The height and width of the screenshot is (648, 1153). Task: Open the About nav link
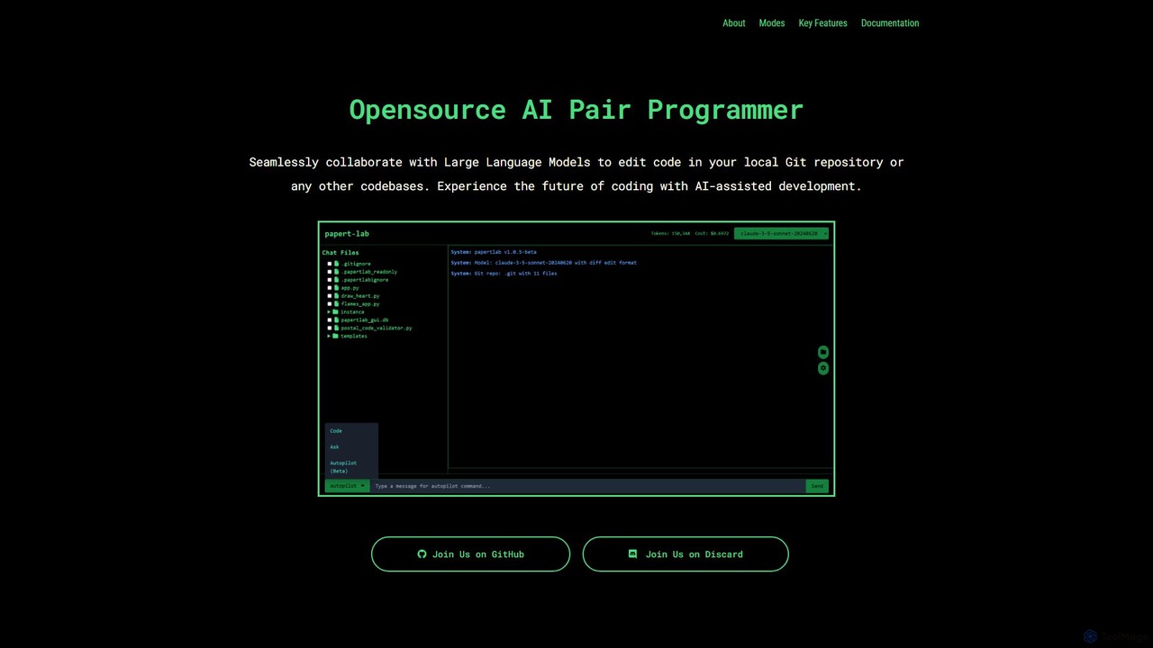734,23
